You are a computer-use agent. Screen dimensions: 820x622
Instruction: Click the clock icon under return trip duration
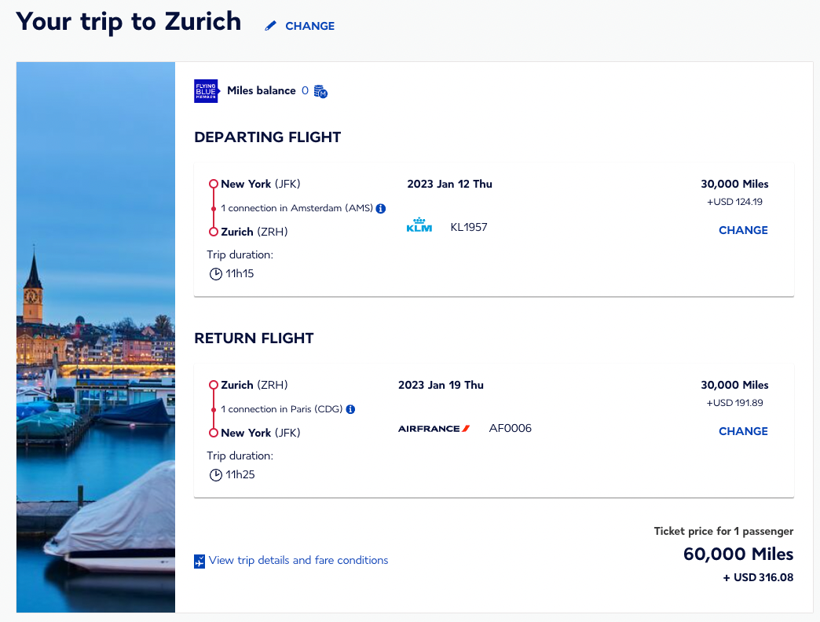[x=215, y=474]
